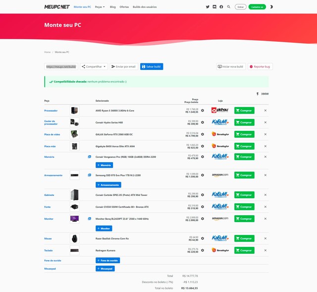Open the Placa de vídeo category link
Screen dimensions: 317x292
[52, 134]
